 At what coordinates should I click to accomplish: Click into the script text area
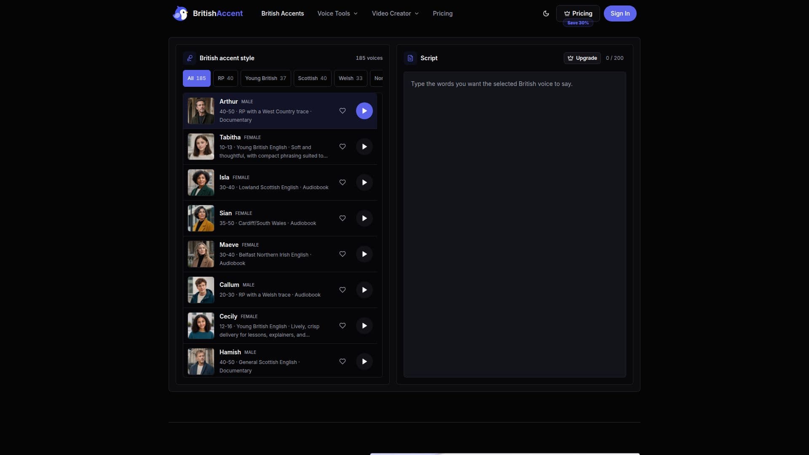coord(515,225)
